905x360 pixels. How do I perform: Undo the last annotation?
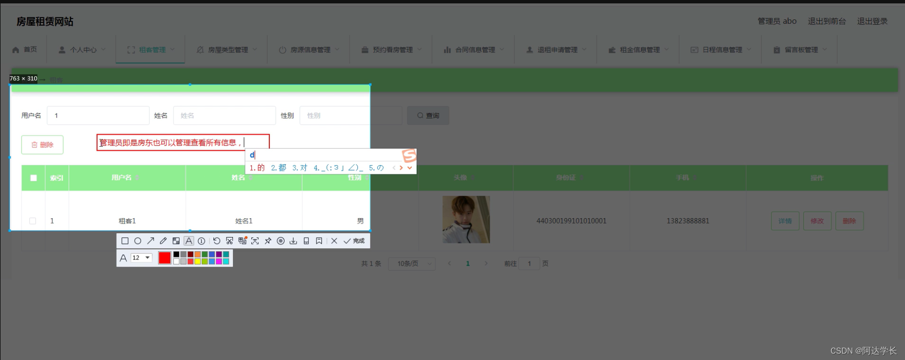point(217,241)
